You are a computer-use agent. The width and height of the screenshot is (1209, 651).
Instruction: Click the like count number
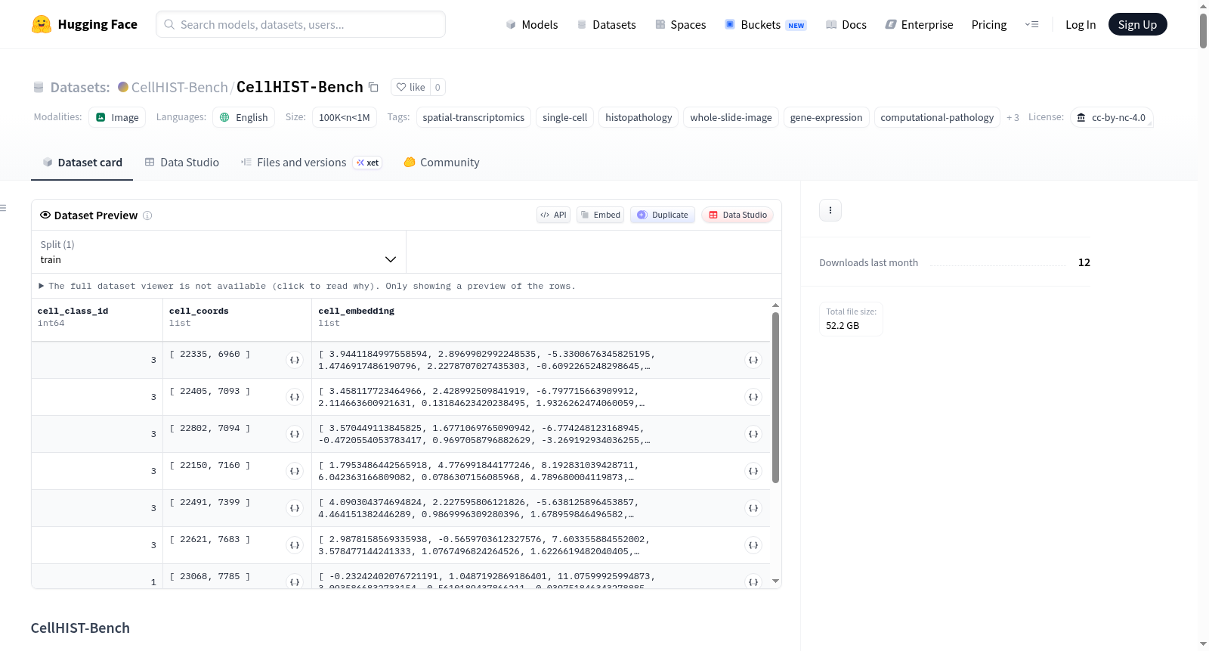click(x=438, y=87)
